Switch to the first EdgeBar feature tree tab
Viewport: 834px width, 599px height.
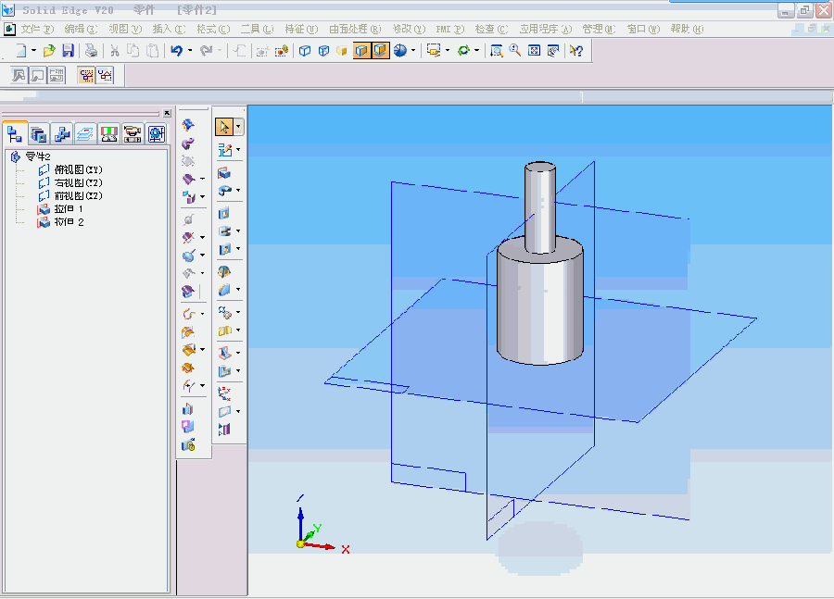point(15,133)
